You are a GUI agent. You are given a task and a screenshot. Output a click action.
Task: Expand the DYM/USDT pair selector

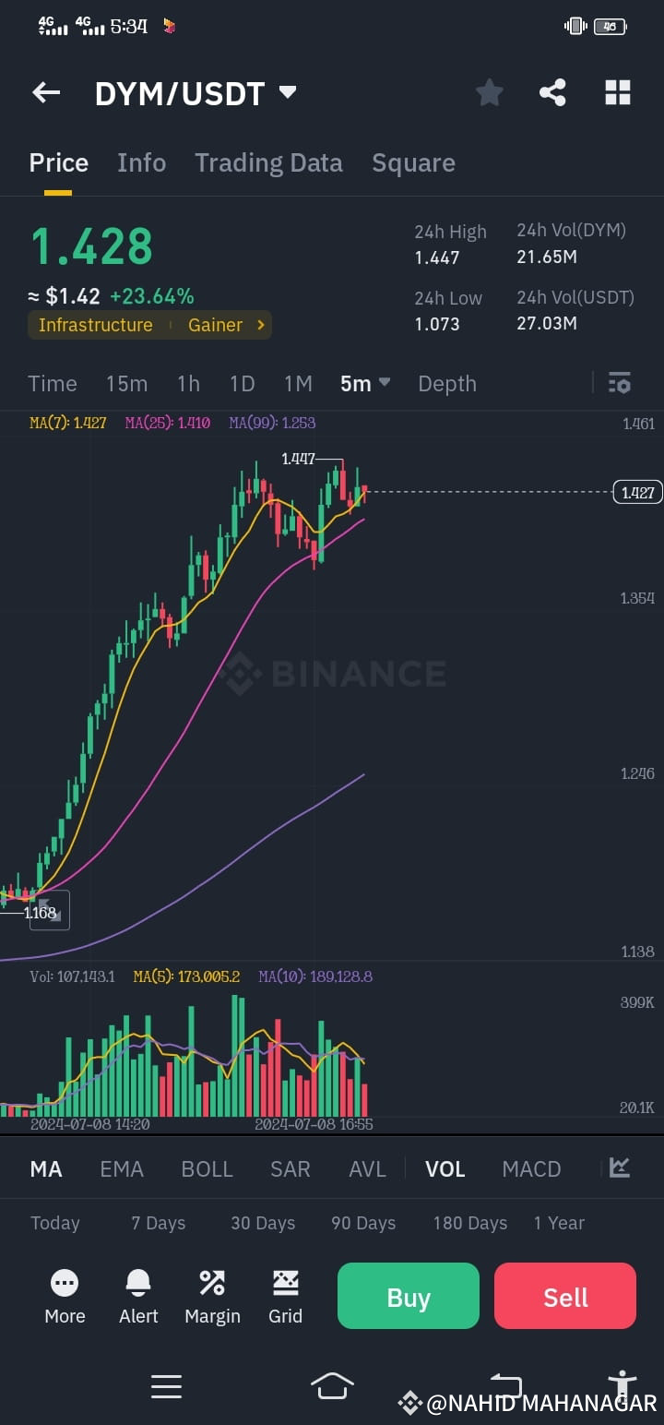(x=287, y=92)
